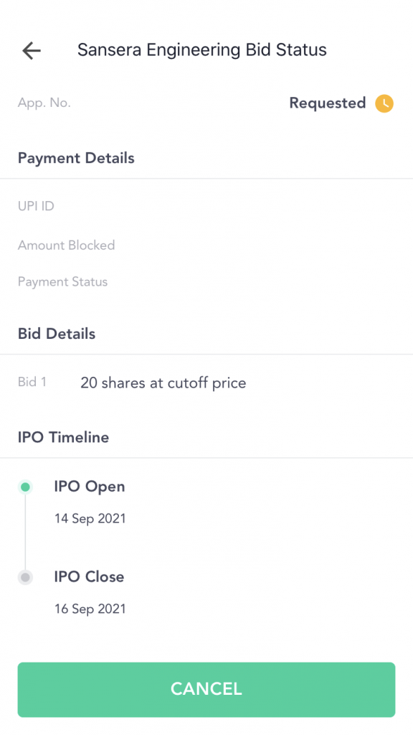This screenshot has height=735, width=413.
Task: Click the IPO Close label
Action: click(x=89, y=576)
